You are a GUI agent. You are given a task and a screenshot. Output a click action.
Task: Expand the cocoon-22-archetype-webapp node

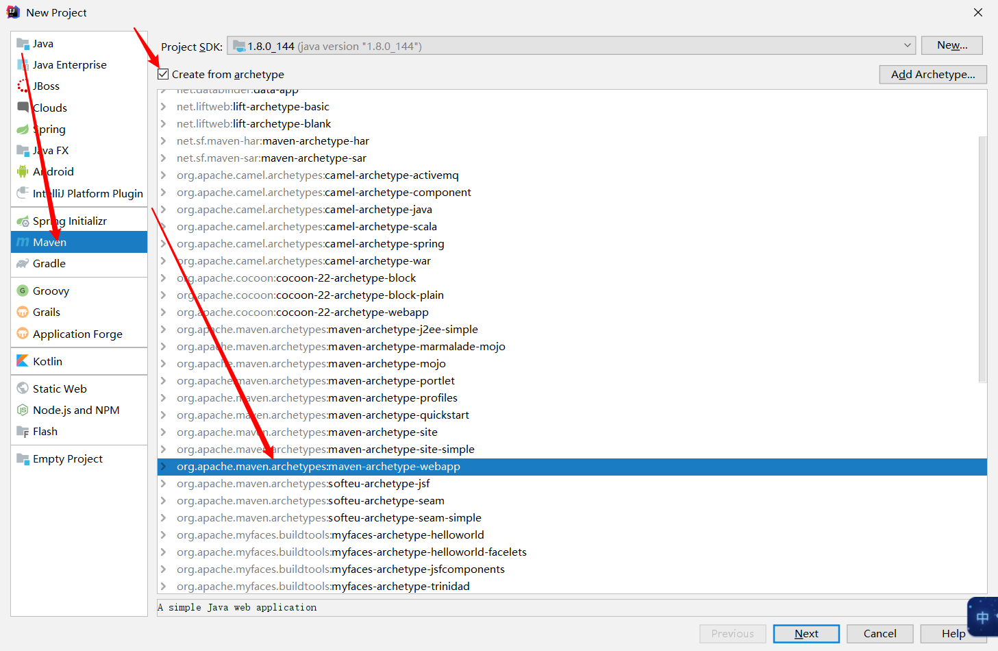(163, 312)
